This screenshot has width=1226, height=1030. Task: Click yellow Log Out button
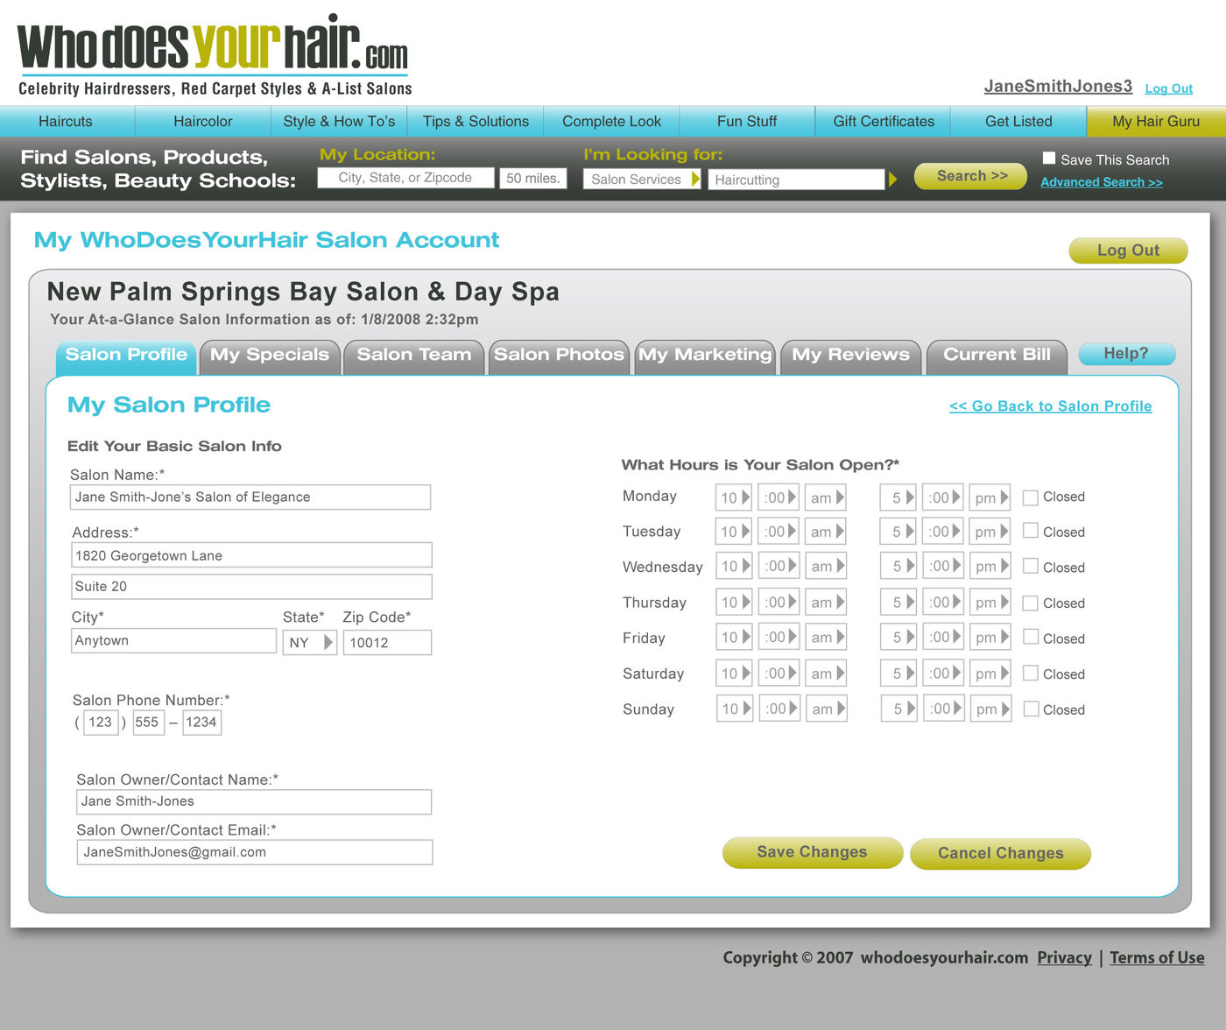point(1128,250)
